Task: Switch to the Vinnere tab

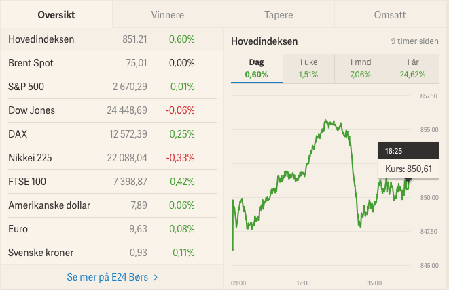Action: 166,14
